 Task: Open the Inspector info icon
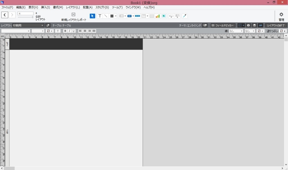pyautogui.click(x=248, y=25)
